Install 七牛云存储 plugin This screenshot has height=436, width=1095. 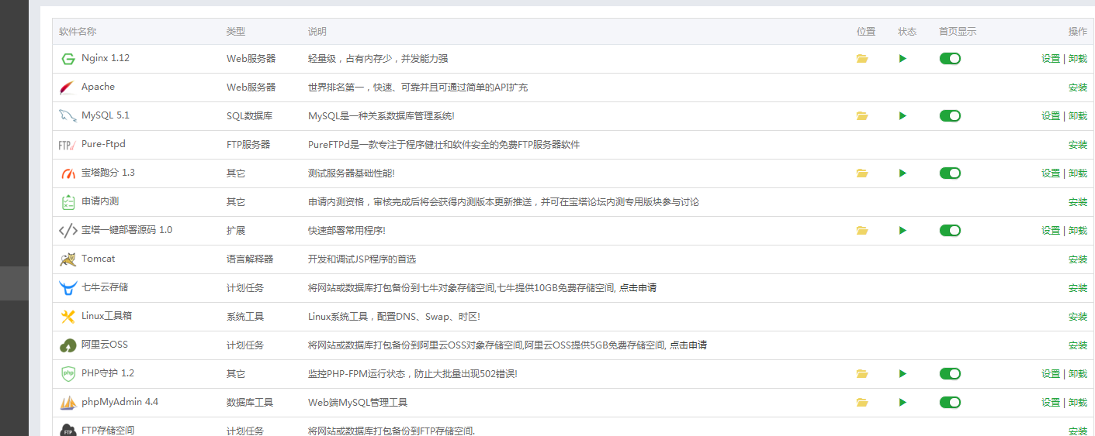point(1078,288)
